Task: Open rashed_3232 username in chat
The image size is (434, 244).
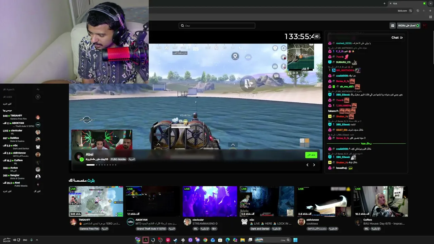Action: click(x=343, y=43)
